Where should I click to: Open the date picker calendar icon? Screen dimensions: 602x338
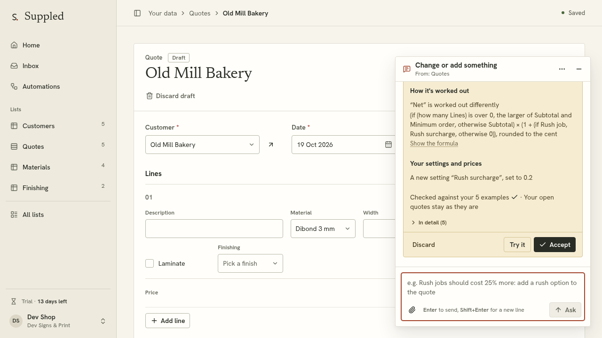point(388,145)
